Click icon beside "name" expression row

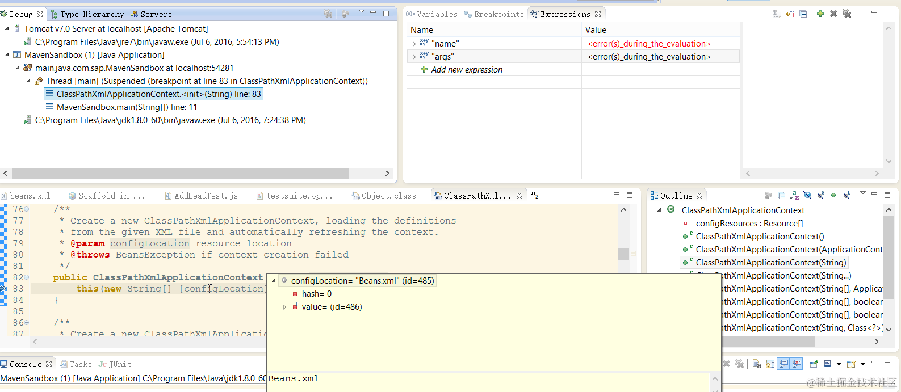point(424,43)
